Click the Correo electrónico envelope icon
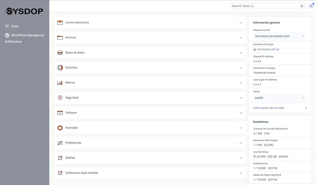 coord(60,23)
